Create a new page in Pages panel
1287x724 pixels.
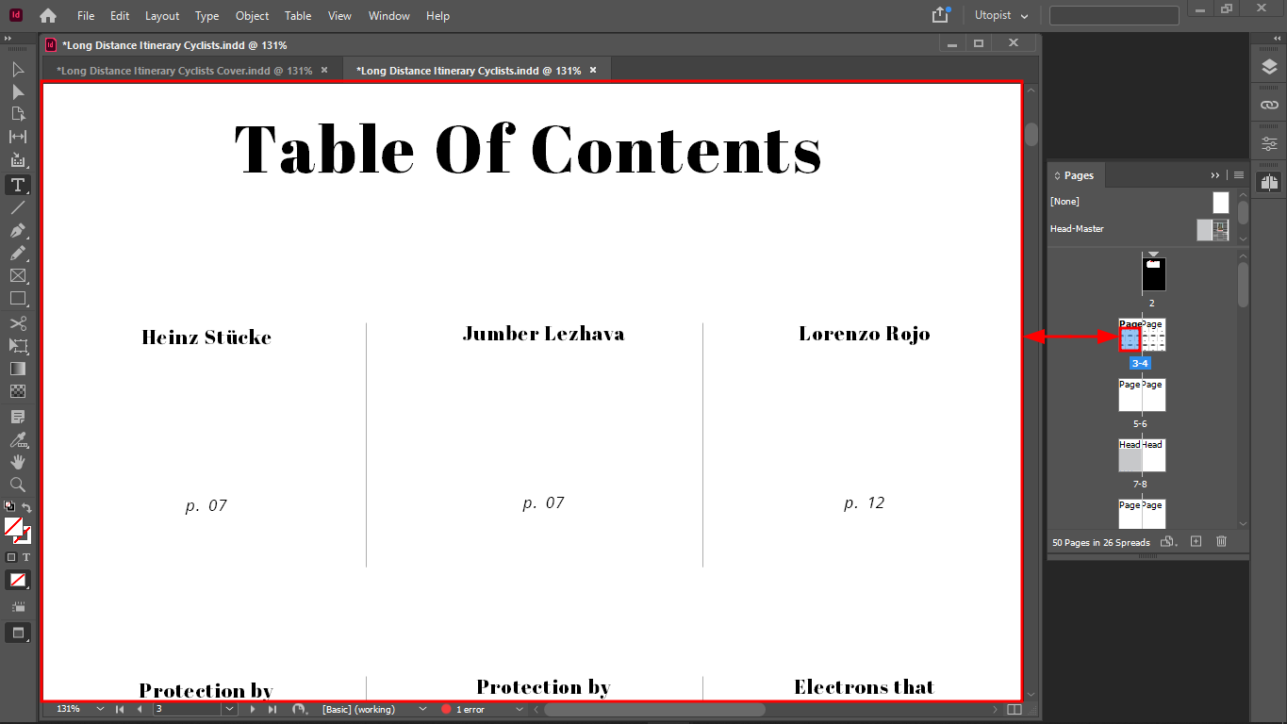pos(1195,541)
